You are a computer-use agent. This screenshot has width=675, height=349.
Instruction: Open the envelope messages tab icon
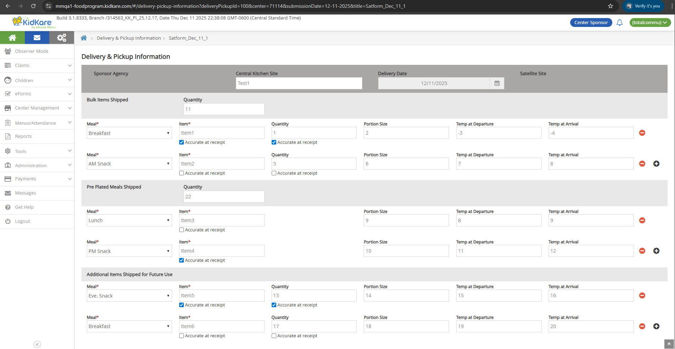pos(37,38)
